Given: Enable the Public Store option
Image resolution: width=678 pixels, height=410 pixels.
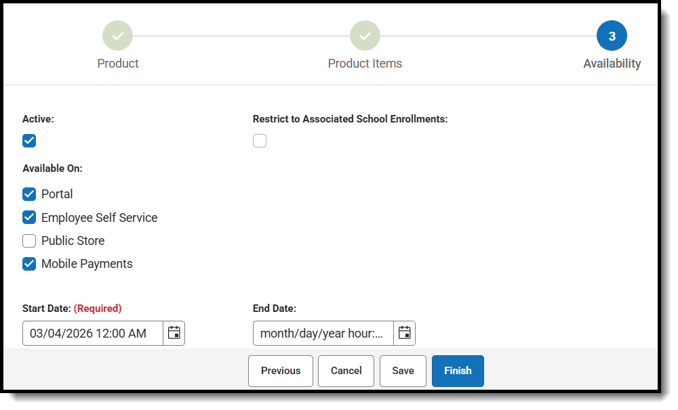Looking at the screenshot, I should pyautogui.click(x=29, y=240).
